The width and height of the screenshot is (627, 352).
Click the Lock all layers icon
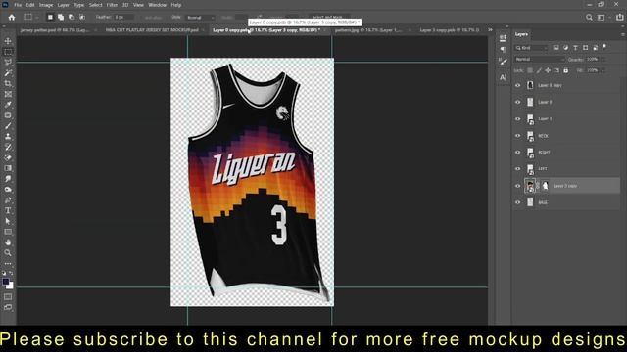tap(566, 70)
